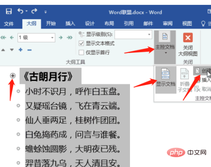The width and height of the screenshot is (211, 167).
Task: Click the Save icon in quick access toolbar
Action: (x=9, y=11)
